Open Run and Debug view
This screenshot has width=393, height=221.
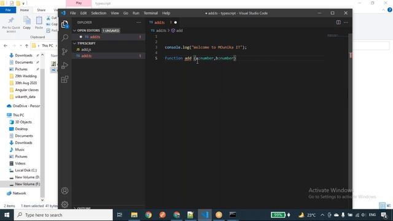[x=64, y=66]
